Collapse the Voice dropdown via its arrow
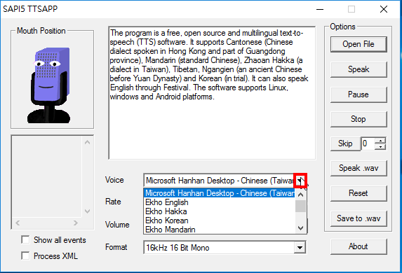 point(300,181)
